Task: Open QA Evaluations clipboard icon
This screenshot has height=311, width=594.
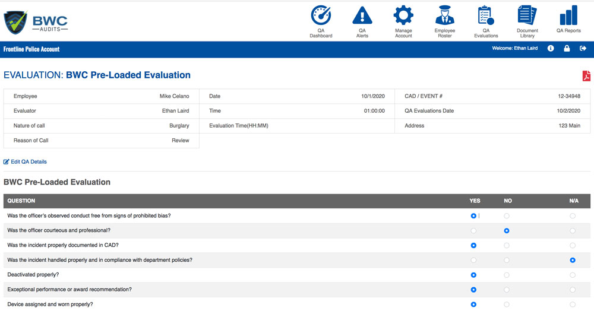Action: coord(486,15)
